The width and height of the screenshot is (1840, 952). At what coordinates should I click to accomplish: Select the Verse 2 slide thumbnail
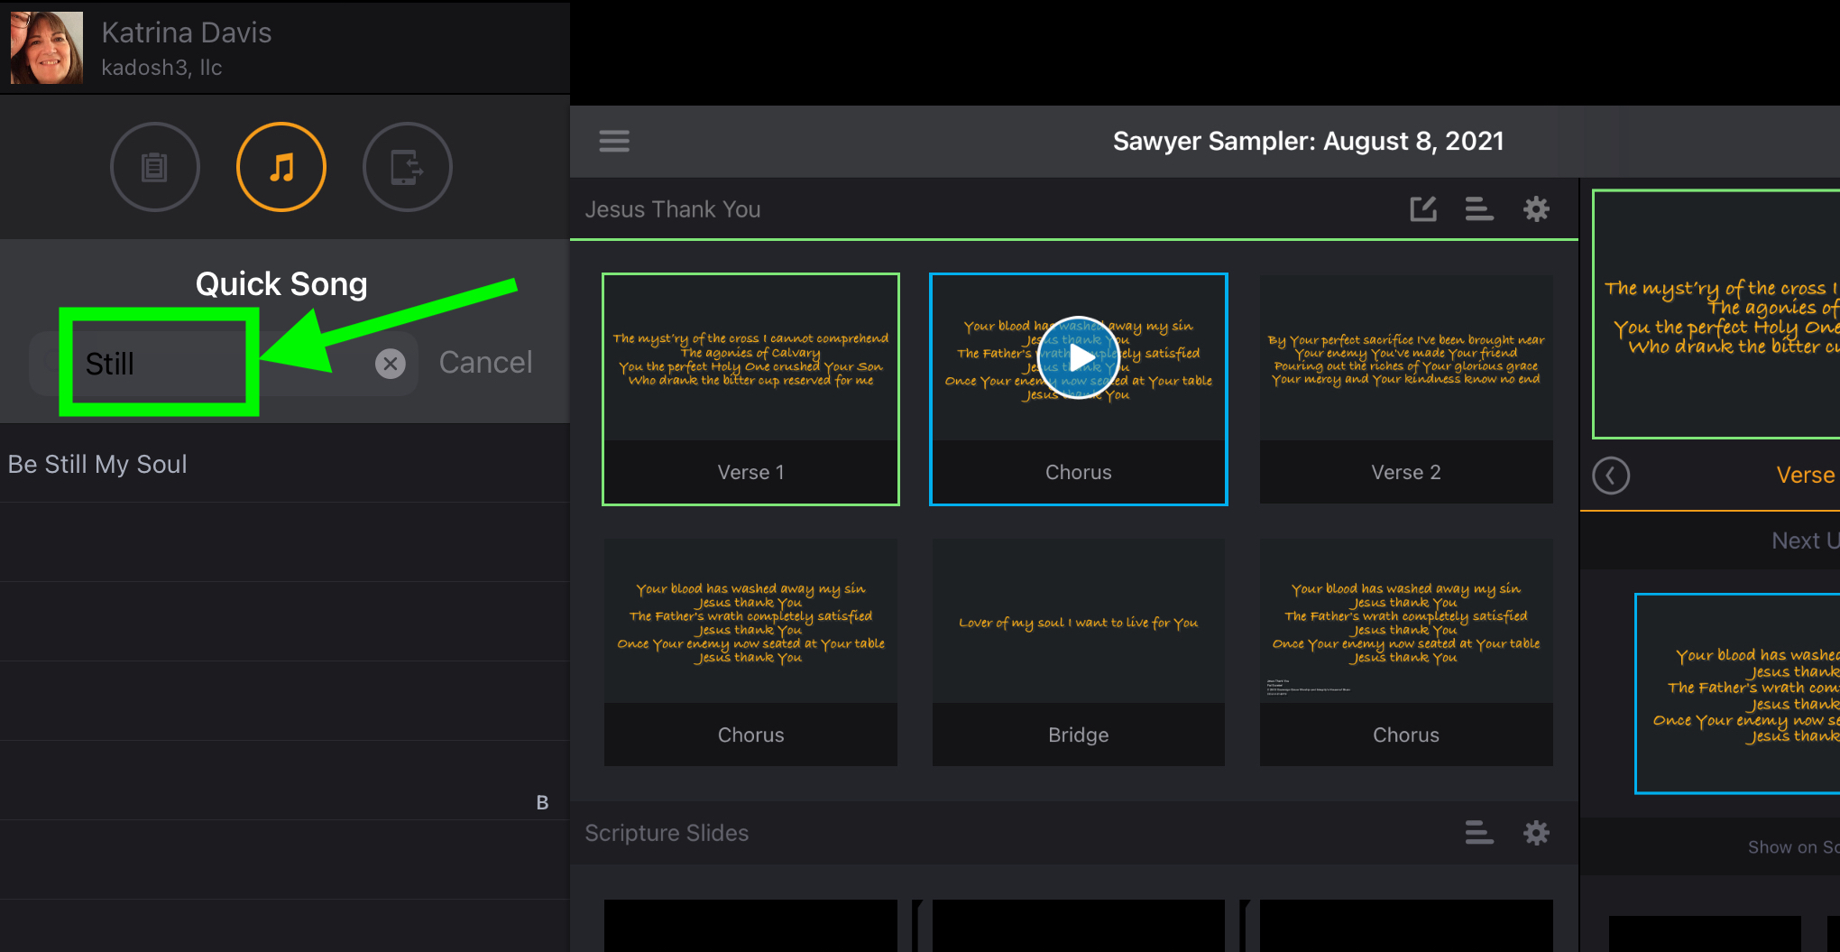coord(1406,389)
